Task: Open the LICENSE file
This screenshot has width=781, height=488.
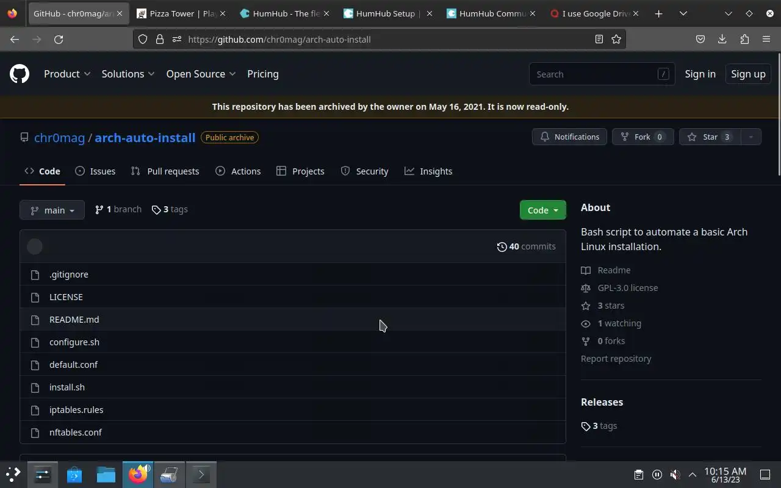Action: pyautogui.click(x=66, y=297)
